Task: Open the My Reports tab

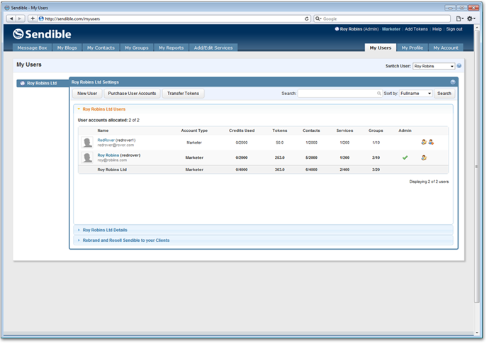Action: click(172, 48)
